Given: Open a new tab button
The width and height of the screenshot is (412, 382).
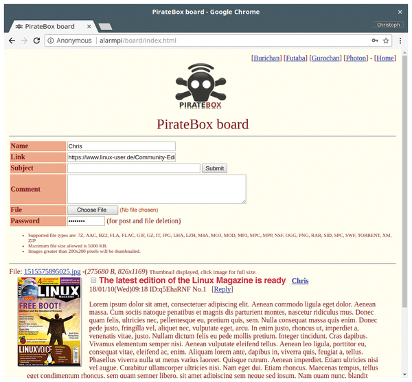Looking at the screenshot, I should 105,27.
